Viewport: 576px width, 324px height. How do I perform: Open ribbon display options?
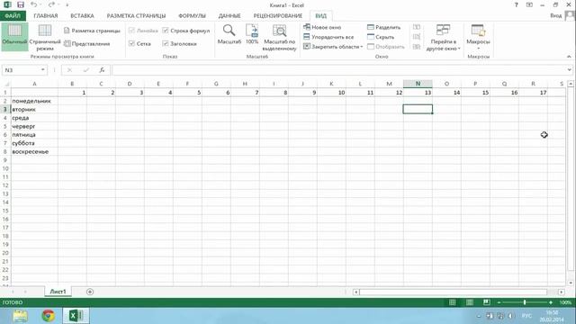[529, 5]
